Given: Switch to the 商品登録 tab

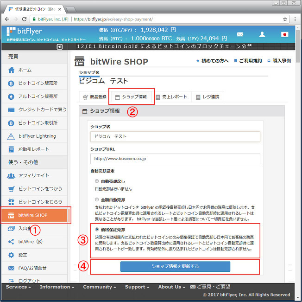Looking at the screenshot, I should (94, 97).
